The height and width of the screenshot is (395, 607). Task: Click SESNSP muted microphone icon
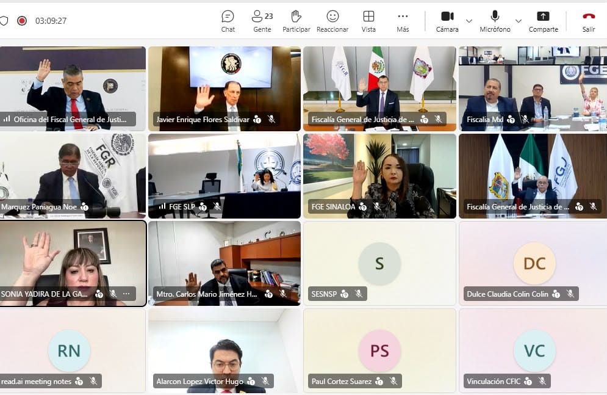[x=359, y=294]
